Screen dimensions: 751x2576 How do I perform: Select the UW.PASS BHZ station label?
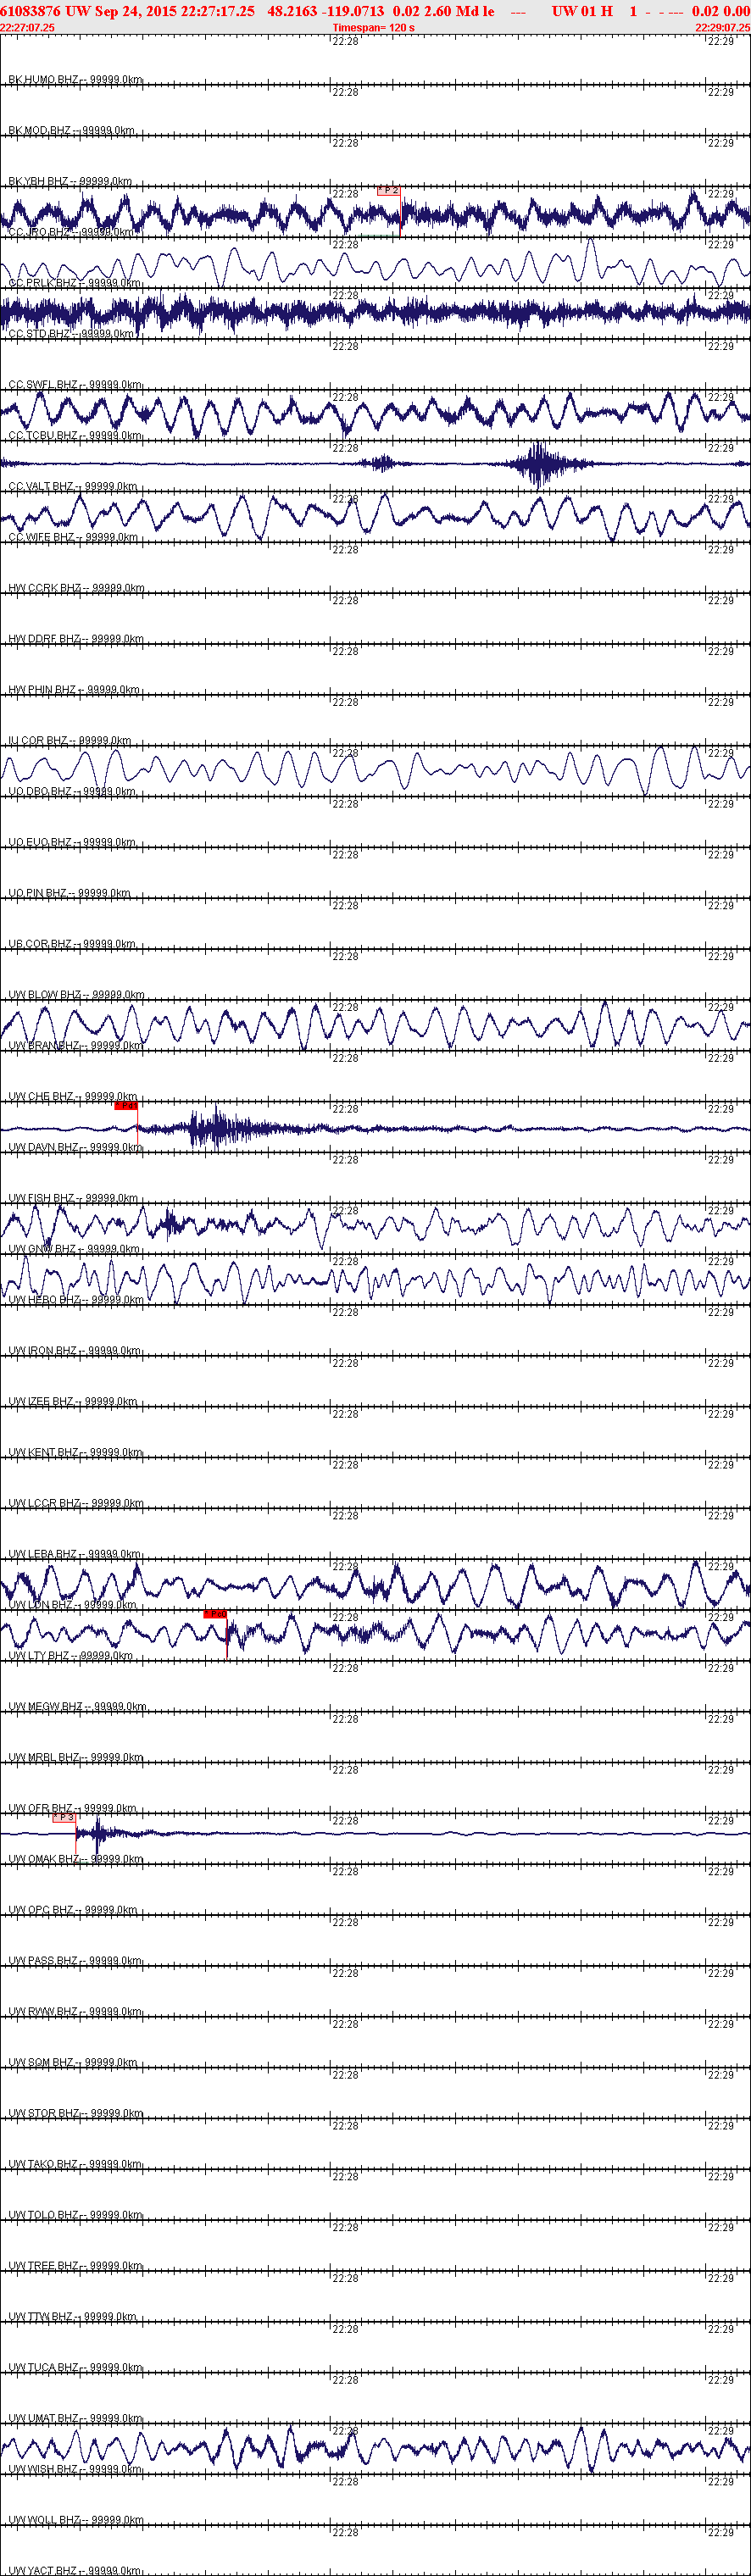click(75, 1961)
